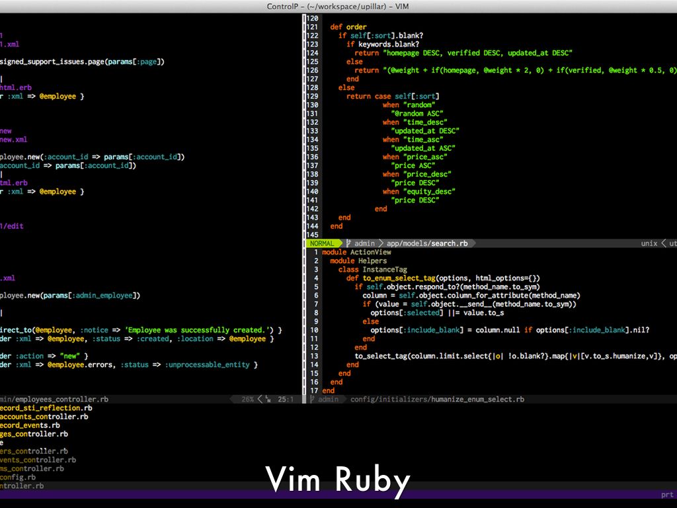The height and width of the screenshot is (508, 677).
Task: Open the record_sti_reflection.rb file entry
Action: pos(46,408)
